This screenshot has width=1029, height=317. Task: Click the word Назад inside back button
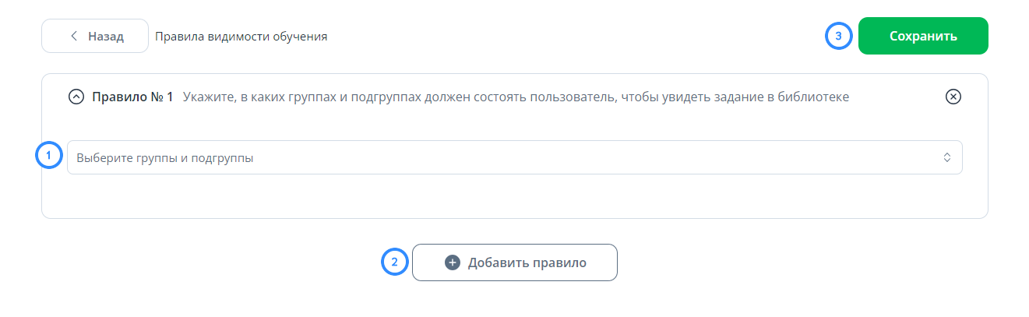106,37
